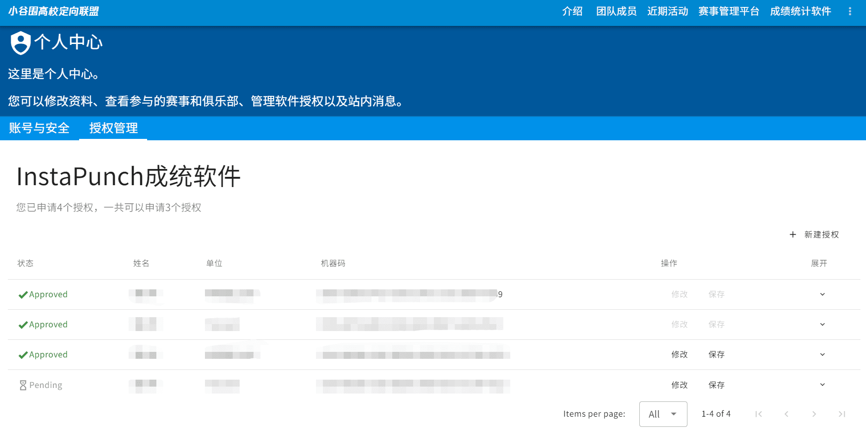
Task: Open the three-dot overflow menu in header
Action: click(850, 12)
